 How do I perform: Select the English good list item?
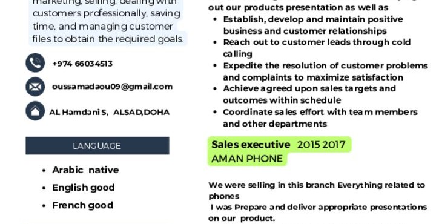click(84, 188)
